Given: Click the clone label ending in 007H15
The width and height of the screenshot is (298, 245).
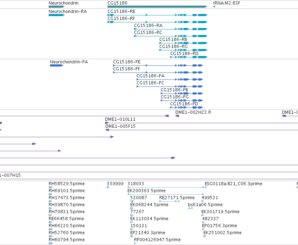Looking at the screenshot, I should coord(10,175).
